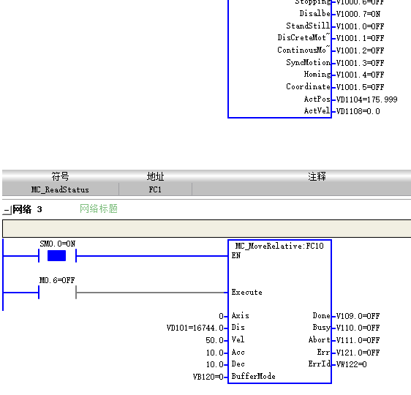
Task: Click the V111.0=OFF Abort output
Action: click(x=358, y=340)
